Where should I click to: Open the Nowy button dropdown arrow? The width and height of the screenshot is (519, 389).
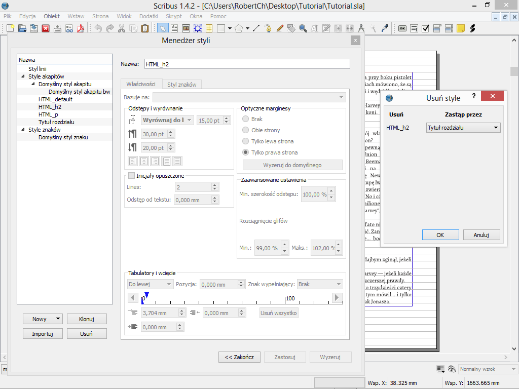pyautogui.click(x=59, y=319)
